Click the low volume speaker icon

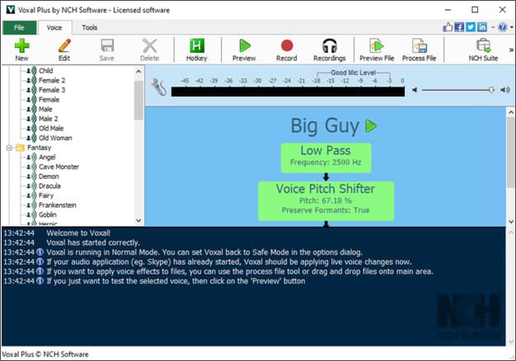(x=415, y=90)
